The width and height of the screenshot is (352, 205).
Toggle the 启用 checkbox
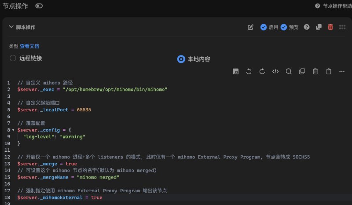pyautogui.click(x=264, y=27)
